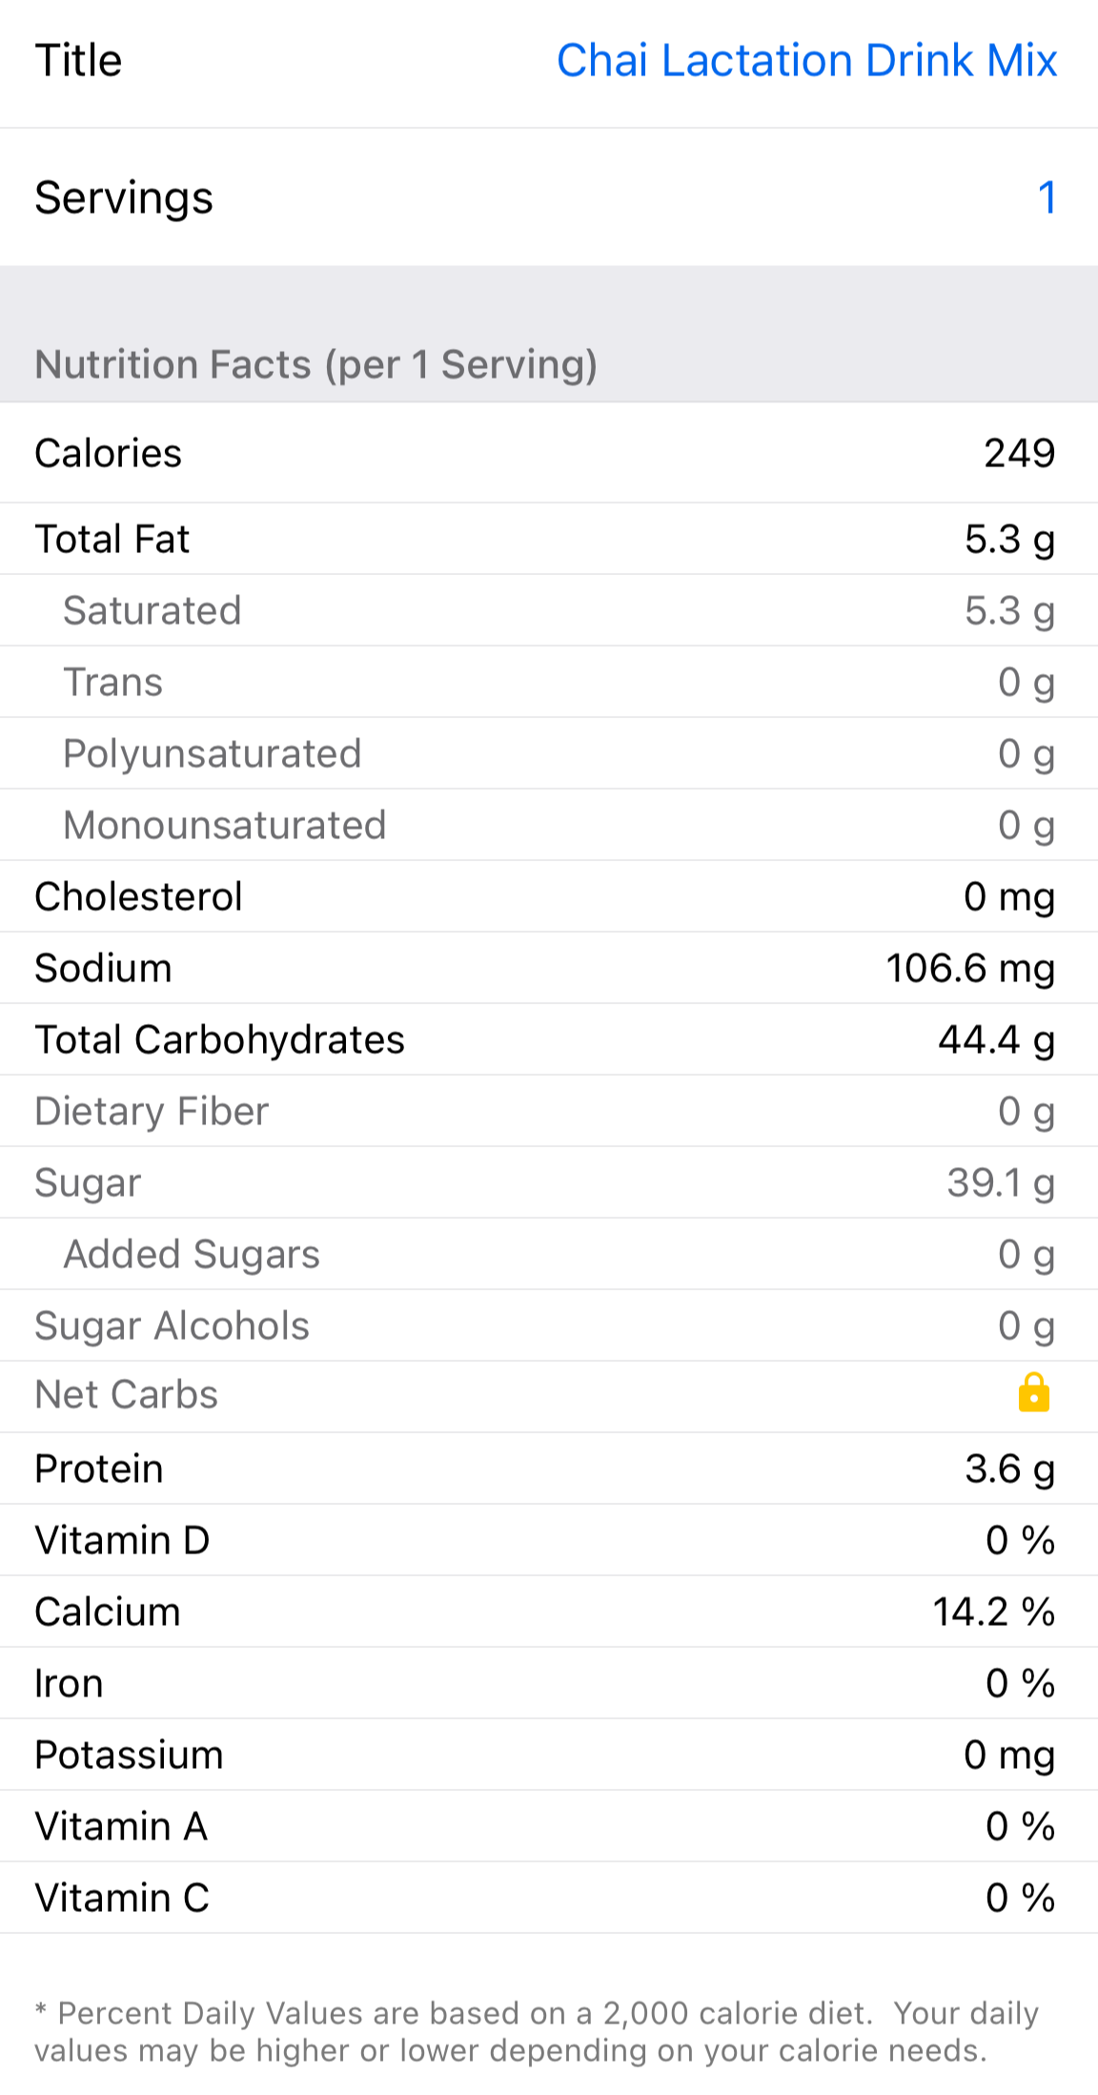Tap the Monounsaturated row
The height and width of the screenshot is (2095, 1098).
tap(549, 826)
